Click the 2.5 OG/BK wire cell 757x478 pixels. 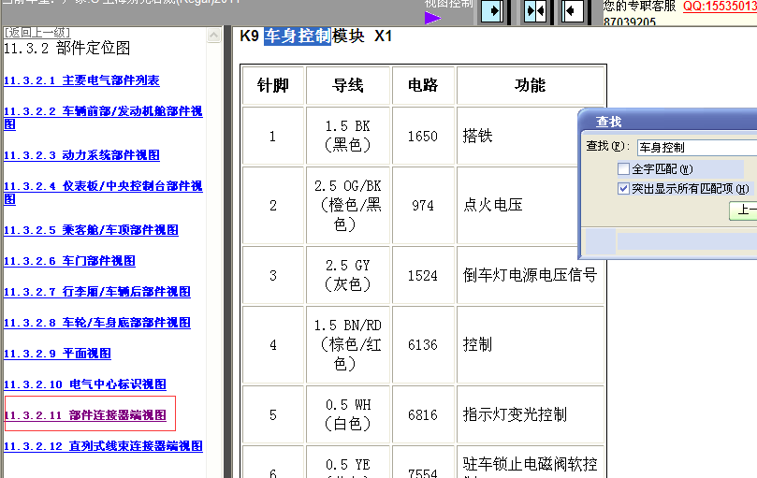point(347,205)
